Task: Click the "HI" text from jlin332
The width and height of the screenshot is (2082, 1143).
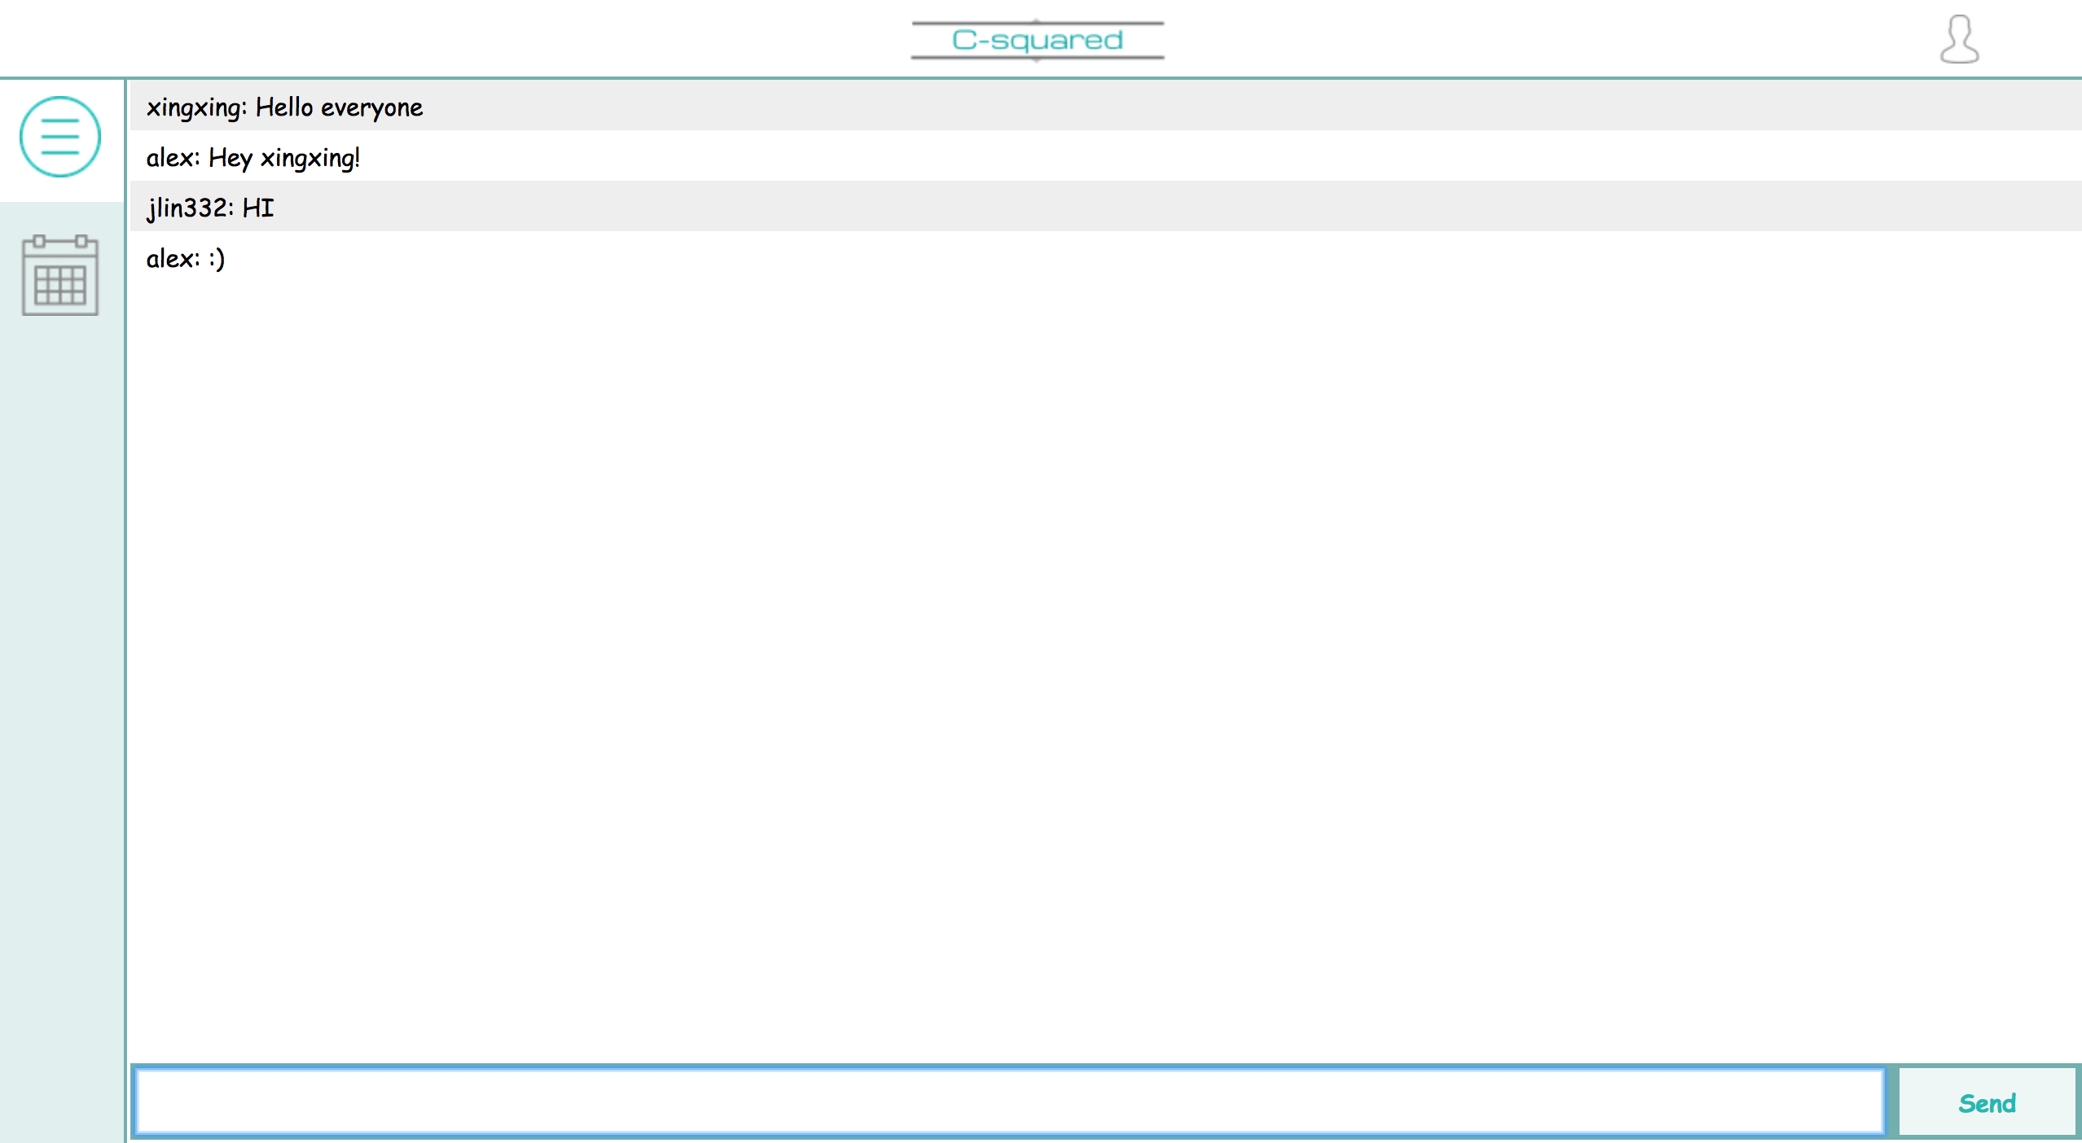Action: [257, 208]
